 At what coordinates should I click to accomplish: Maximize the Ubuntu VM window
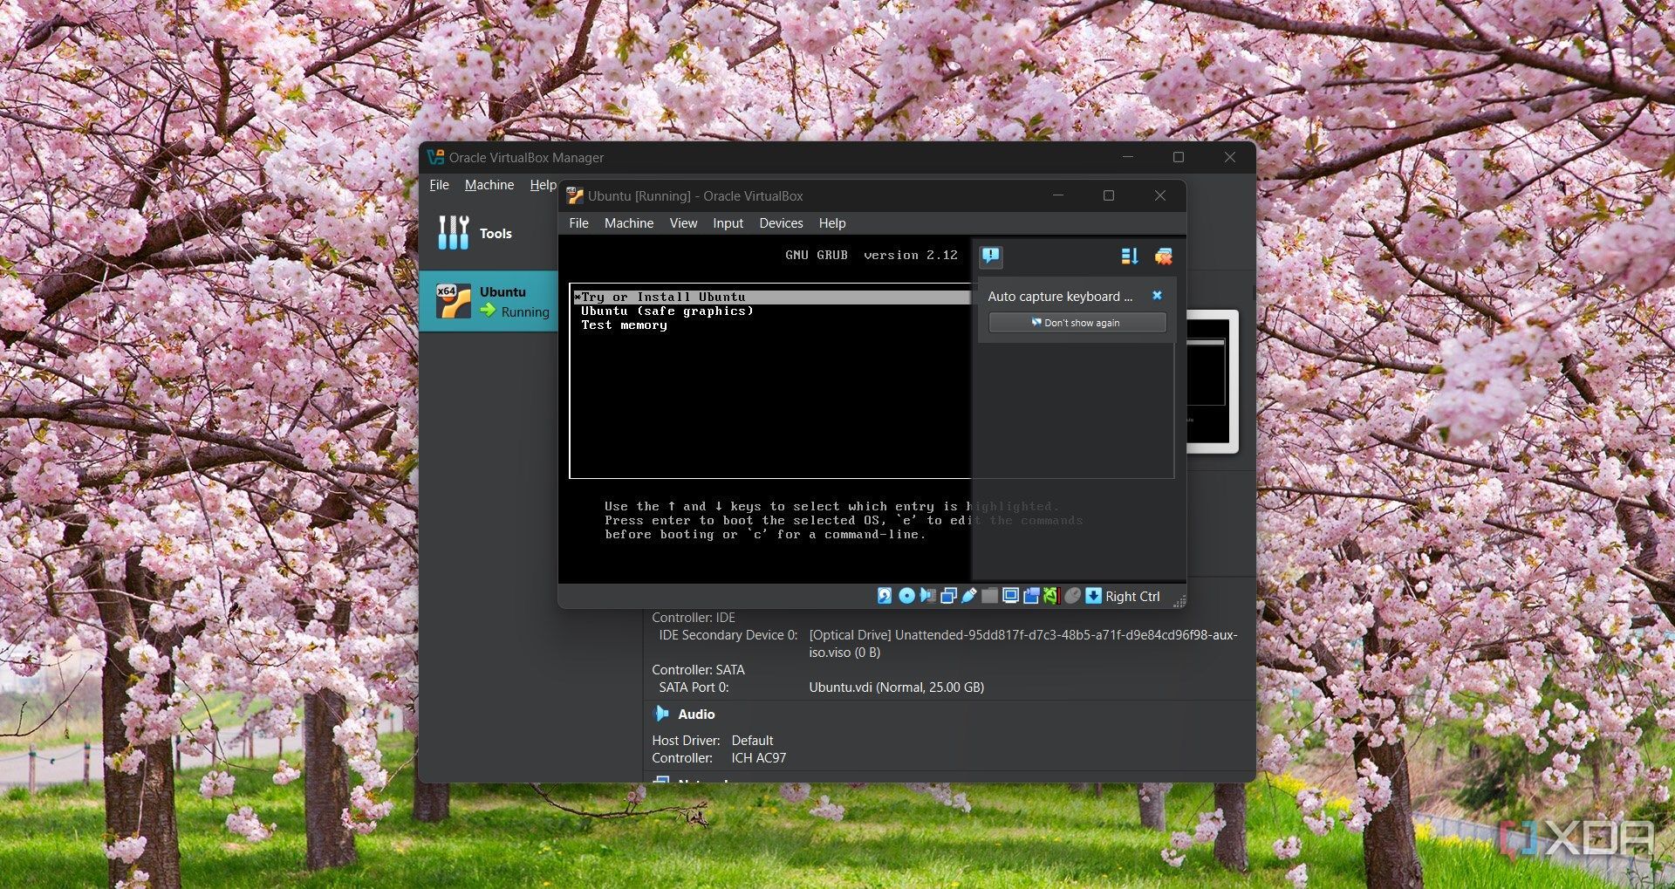point(1109,195)
